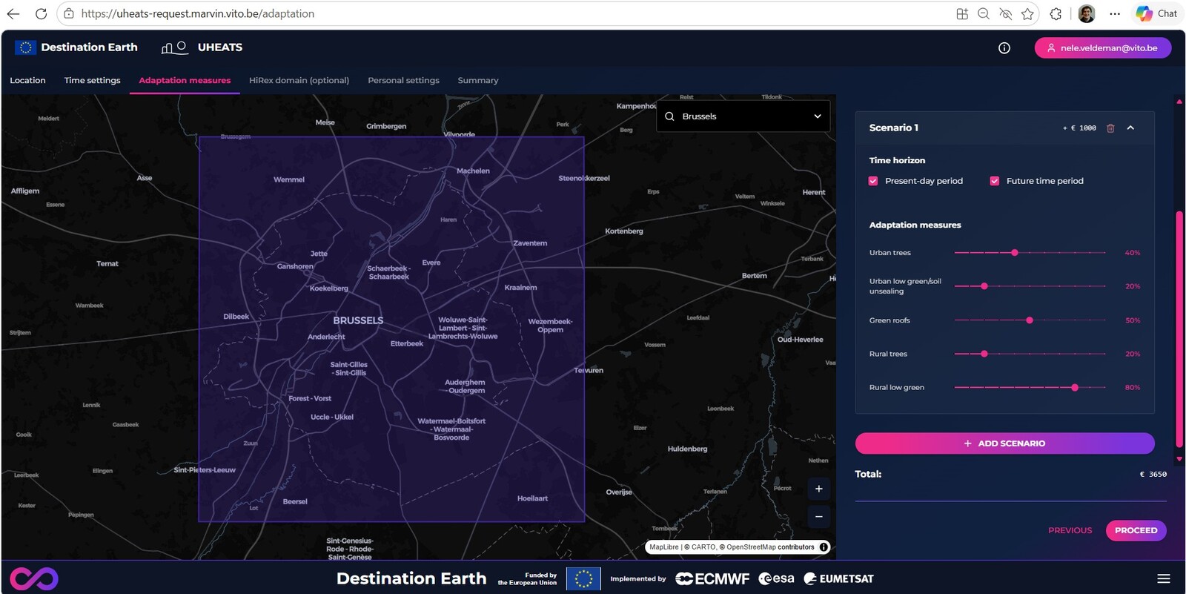Delete Scenario 1 with trash icon
1186x594 pixels.
(1110, 128)
